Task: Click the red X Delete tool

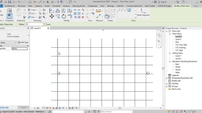Action: pyautogui.click(x=83, y=17)
